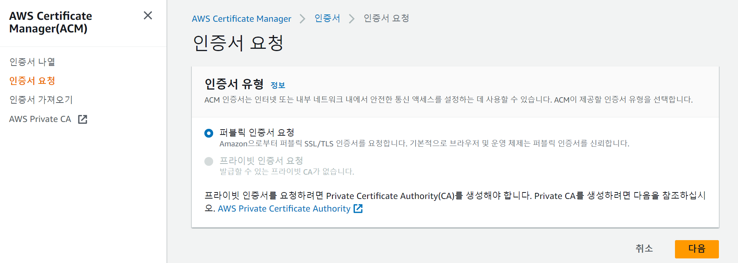The height and width of the screenshot is (263, 738).
Task: Open 정보 info link for 인증서 유형
Action: (x=278, y=85)
